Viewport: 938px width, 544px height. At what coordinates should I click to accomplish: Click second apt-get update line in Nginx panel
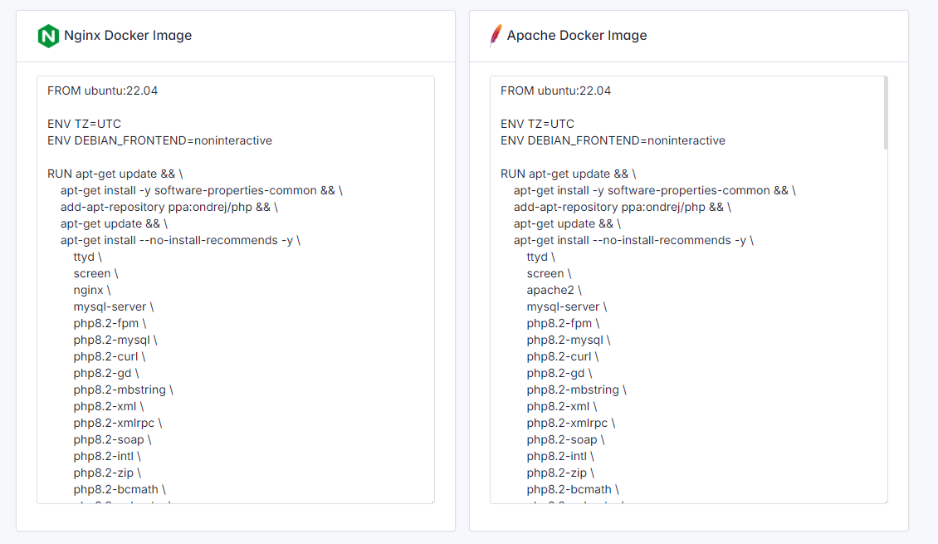(x=115, y=223)
